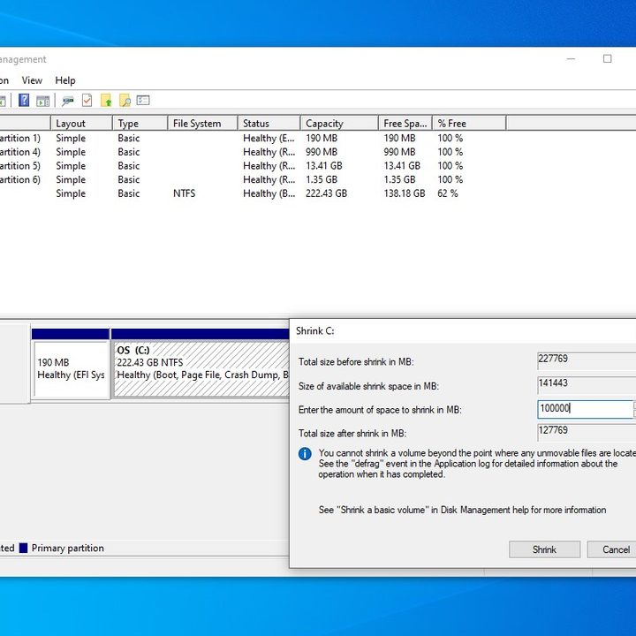Click the blue info icon in Shrink dialog

[x=305, y=453]
